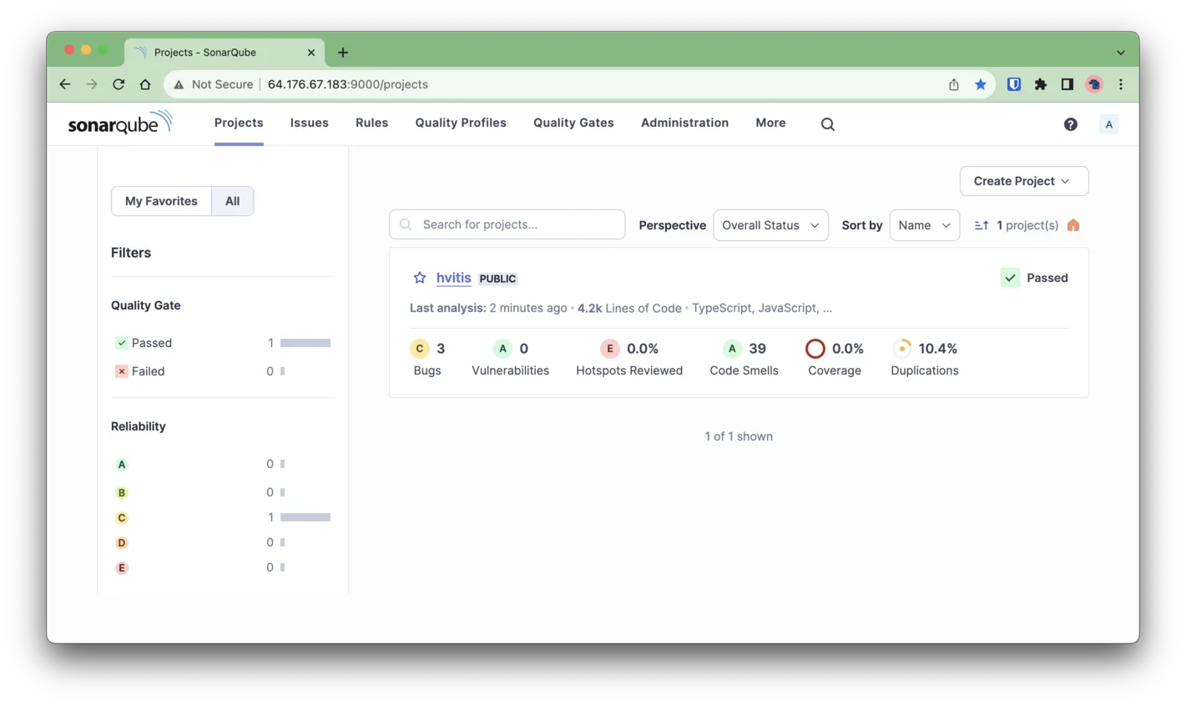Open the Quality Gates tab

point(573,123)
